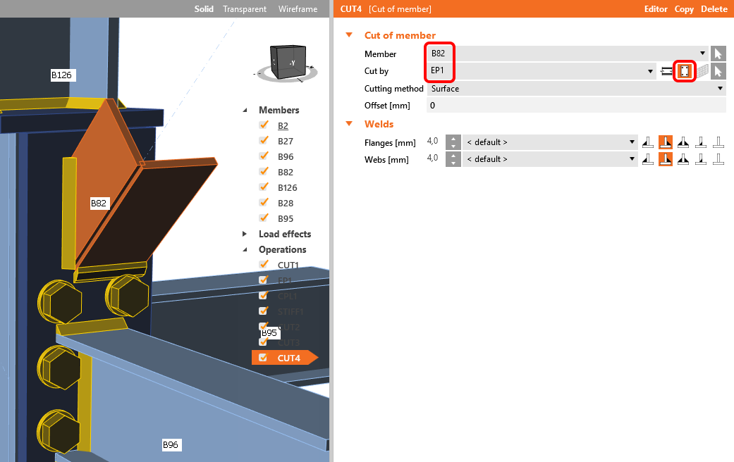Viewport: 734px width, 462px height.
Task: Set Flanges weld to right-side fillet
Action: pos(665,142)
